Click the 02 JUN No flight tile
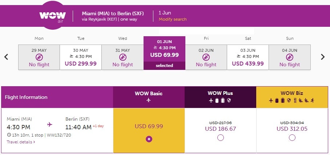Screen dimensions: 330x155 coord(206,57)
